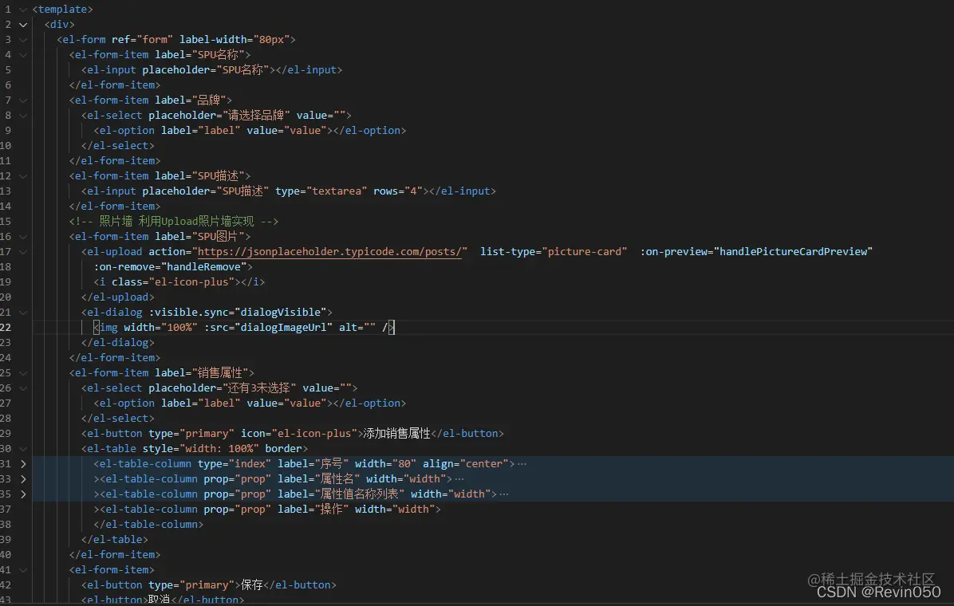Fold the 还有3未选择 el-select block

click(23, 388)
